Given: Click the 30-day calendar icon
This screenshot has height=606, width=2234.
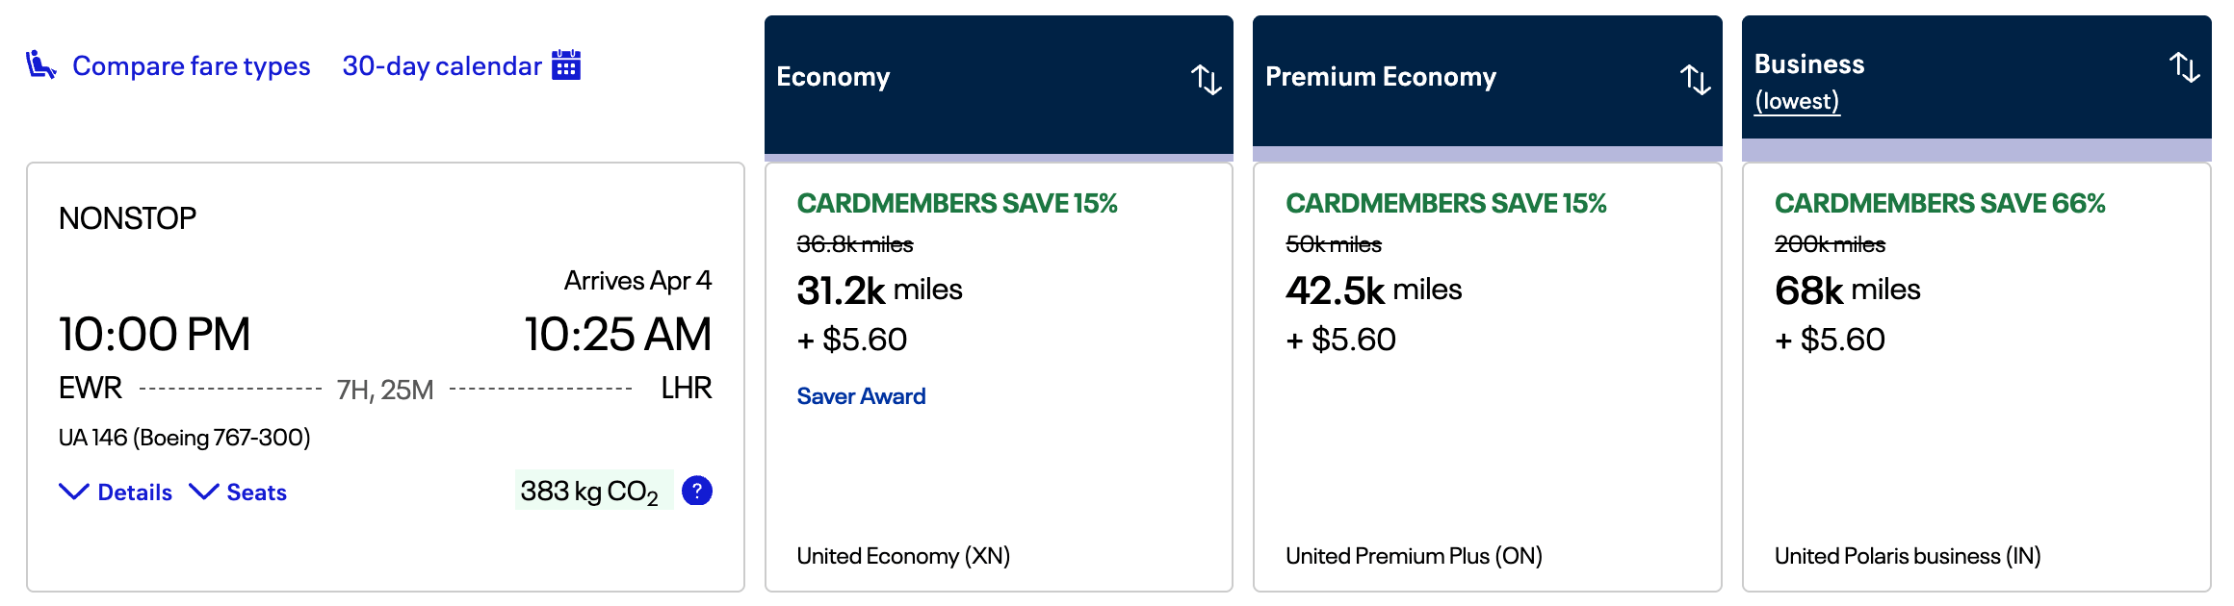Looking at the screenshot, I should click(566, 65).
